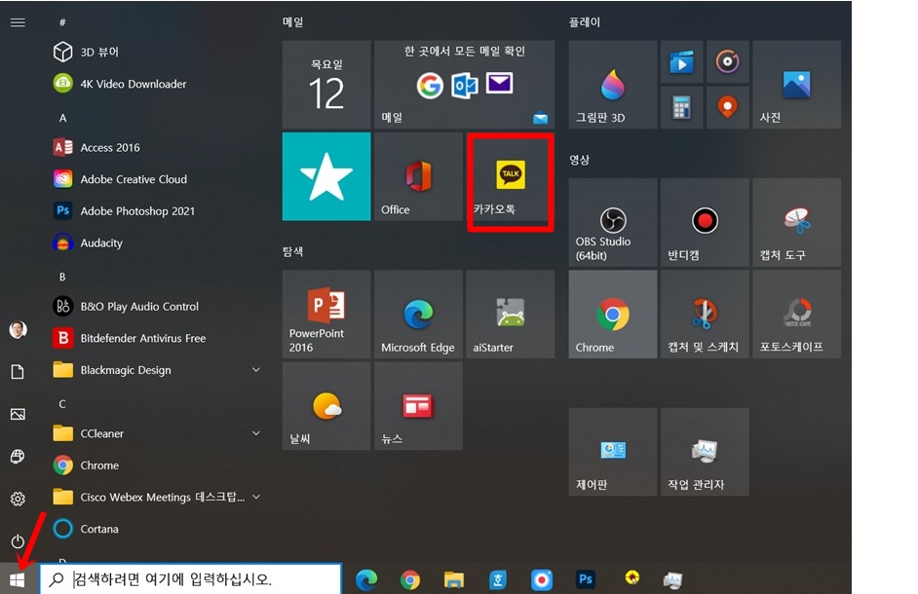Open Edge from the taskbar

[366, 579]
